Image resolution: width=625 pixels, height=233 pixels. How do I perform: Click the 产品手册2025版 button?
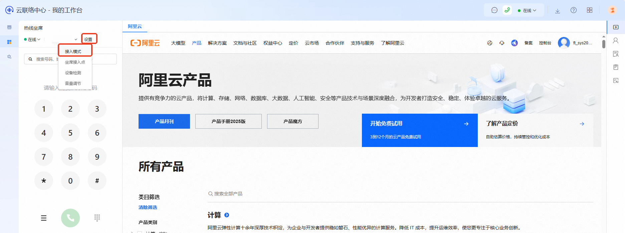(228, 121)
